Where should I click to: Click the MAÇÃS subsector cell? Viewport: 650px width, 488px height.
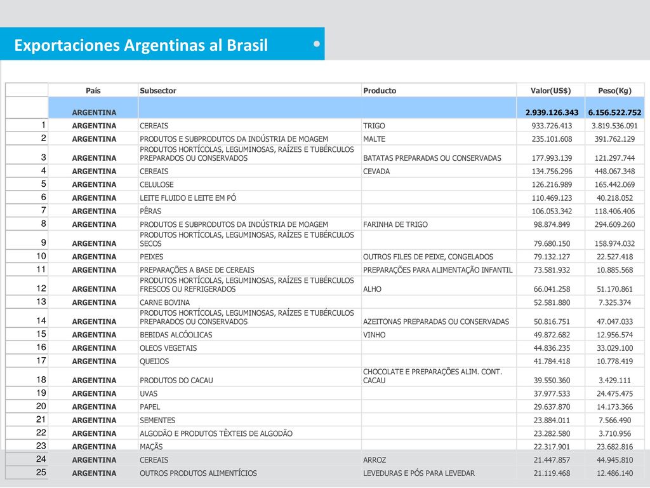pyautogui.click(x=151, y=447)
